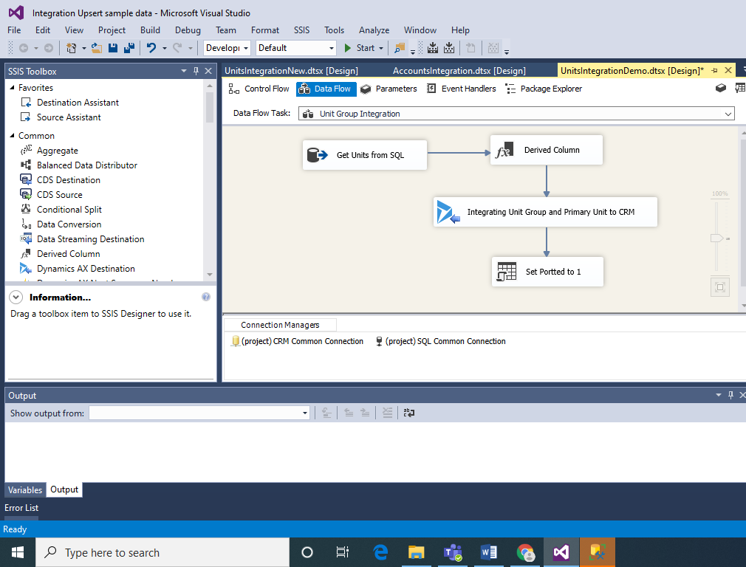Collapse the Information section chevron

16,298
